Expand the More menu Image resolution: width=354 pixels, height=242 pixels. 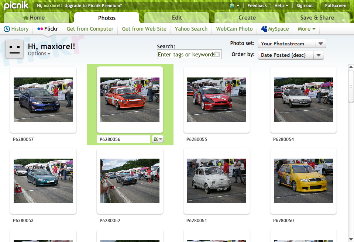tap(306, 29)
